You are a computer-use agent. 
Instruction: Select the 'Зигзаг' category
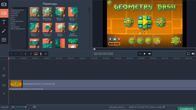(x=13, y=25)
